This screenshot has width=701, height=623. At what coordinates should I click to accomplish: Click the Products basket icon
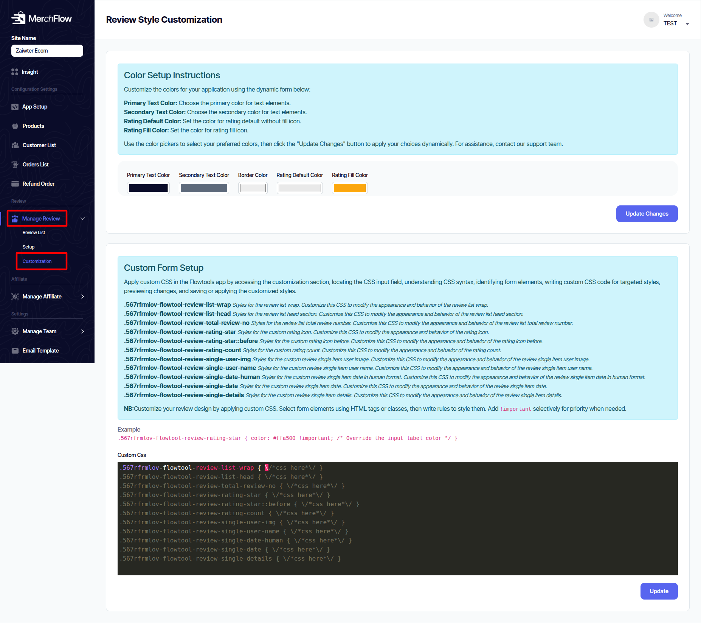(15, 126)
